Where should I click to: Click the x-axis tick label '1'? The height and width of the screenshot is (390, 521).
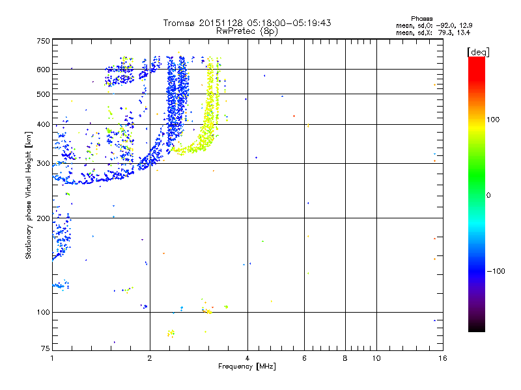click(x=52, y=358)
